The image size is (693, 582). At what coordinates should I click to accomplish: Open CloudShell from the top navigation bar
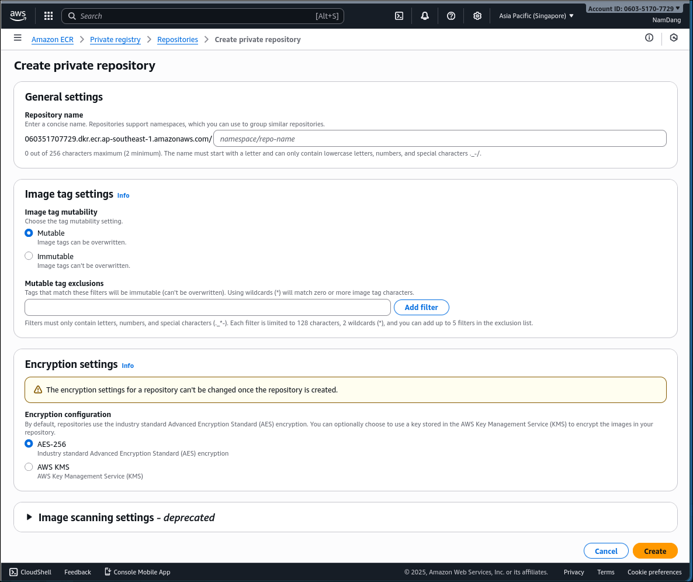[399, 16]
